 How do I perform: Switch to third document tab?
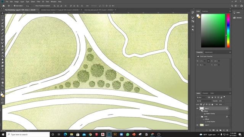click(x=100, y=10)
